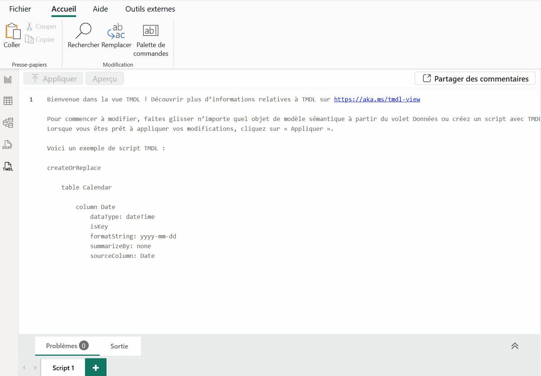Click previous script tab arrow
The width and height of the screenshot is (541, 376).
point(24,368)
